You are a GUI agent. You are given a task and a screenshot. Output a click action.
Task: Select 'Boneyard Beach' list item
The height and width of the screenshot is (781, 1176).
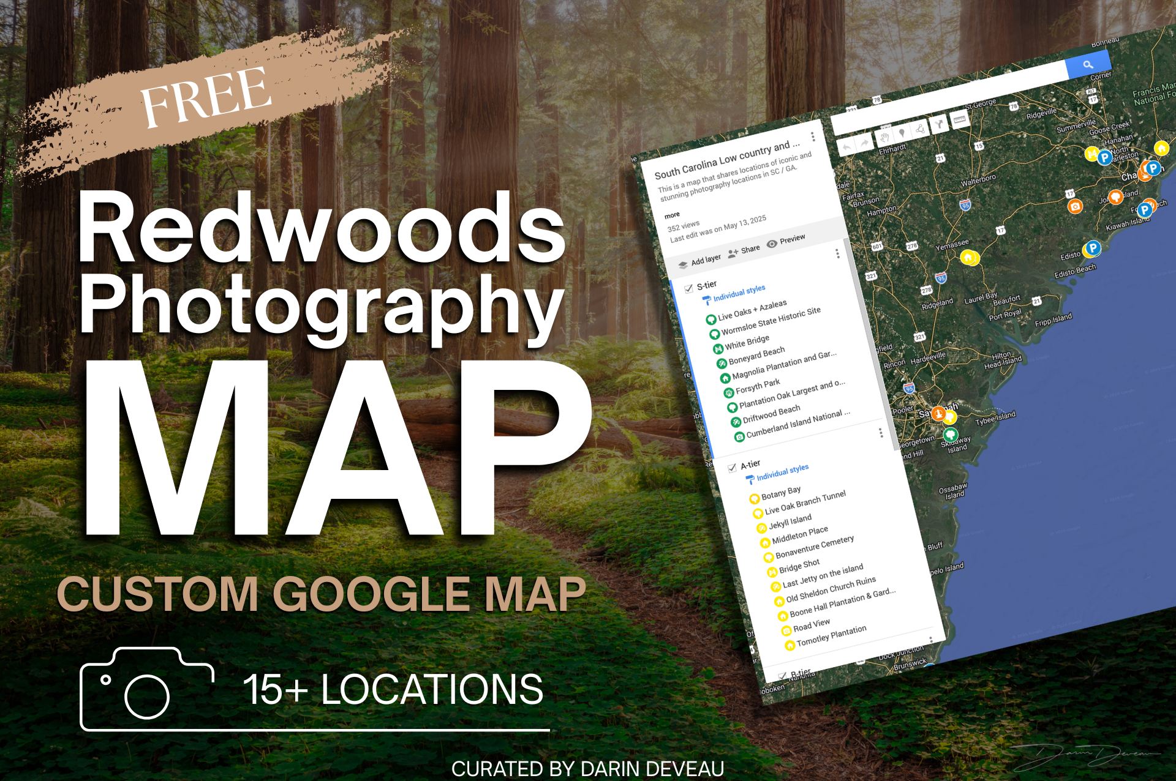(750, 357)
